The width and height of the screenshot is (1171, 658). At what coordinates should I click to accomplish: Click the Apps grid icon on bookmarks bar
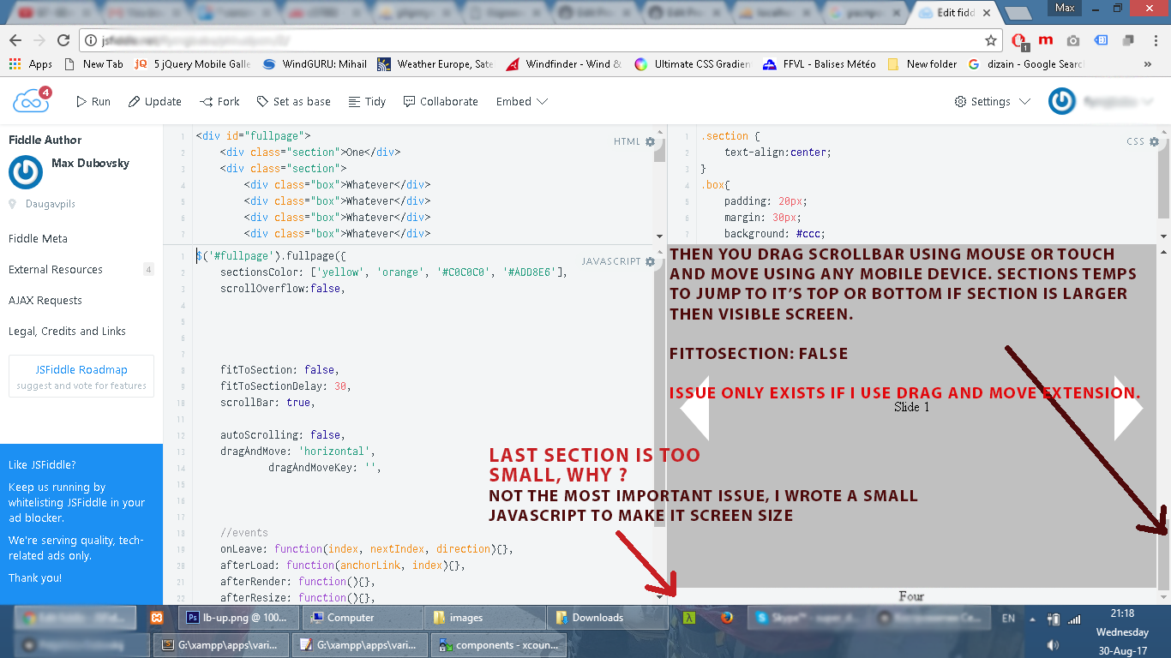coord(15,63)
